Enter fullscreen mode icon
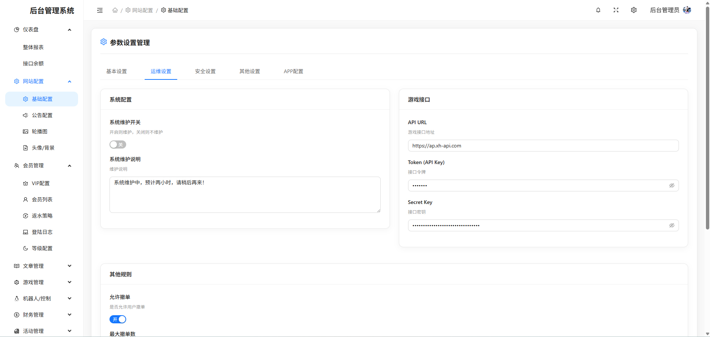The image size is (710, 337). tap(616, 10)
